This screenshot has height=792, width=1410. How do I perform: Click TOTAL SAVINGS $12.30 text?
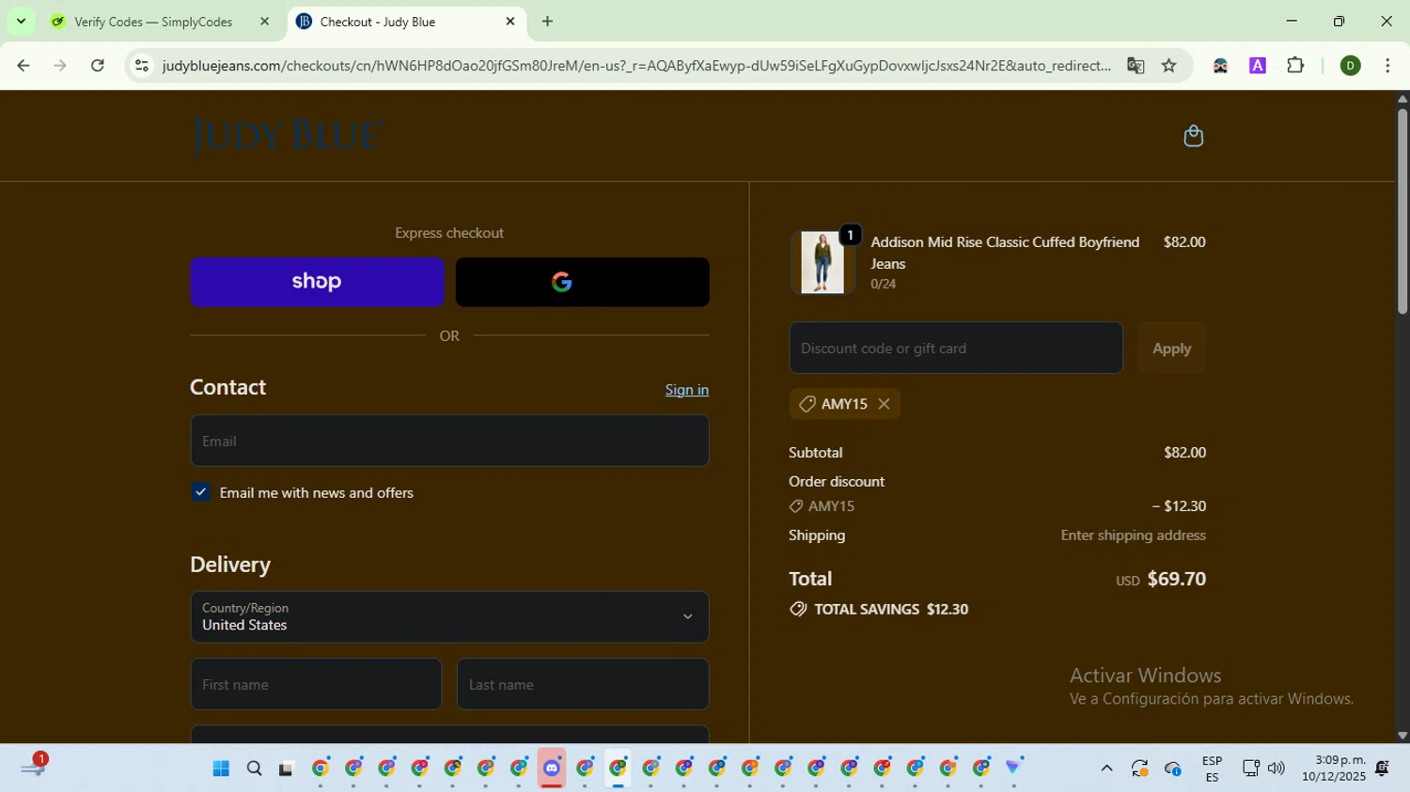891,609
